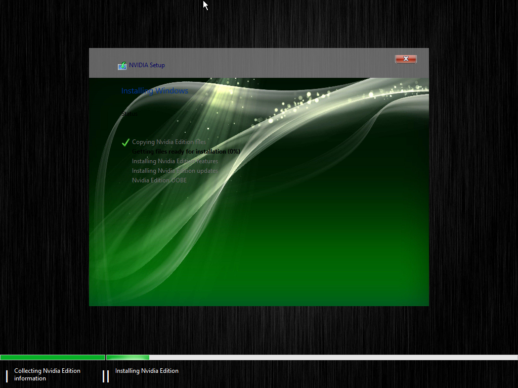The height and width of the screenshot is (388, 518).
Task: Click the completed first-stage progress bar
Action: (53, 357)
